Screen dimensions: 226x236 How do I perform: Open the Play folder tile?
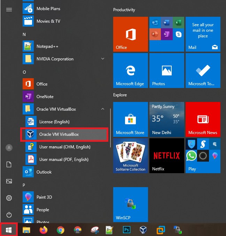tap(203, 156)
